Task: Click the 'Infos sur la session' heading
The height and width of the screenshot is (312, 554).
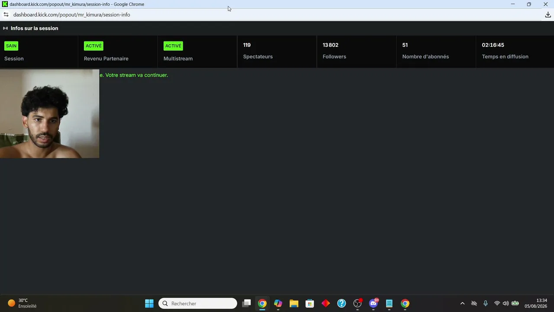Action: tap(35, 28)
